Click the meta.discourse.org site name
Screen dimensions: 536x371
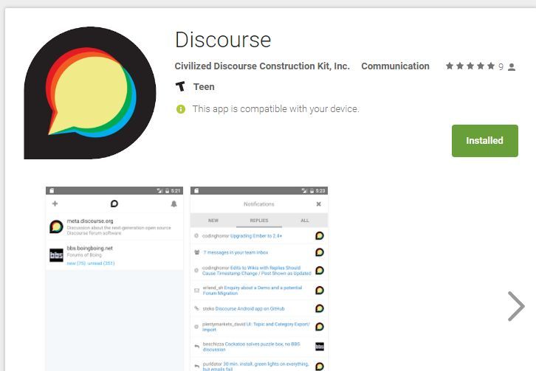pos(90,221)
